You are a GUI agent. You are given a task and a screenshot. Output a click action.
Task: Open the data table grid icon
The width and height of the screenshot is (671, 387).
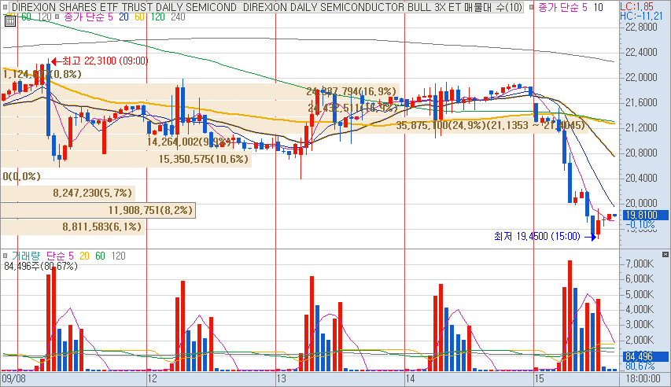pos(10,21)
